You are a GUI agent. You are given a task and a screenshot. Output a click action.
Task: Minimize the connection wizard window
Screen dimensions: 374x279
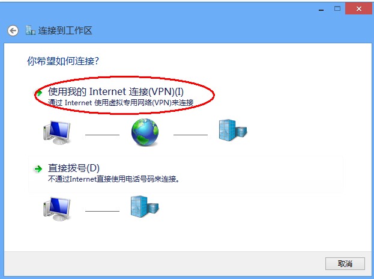(x=321, y=10)
